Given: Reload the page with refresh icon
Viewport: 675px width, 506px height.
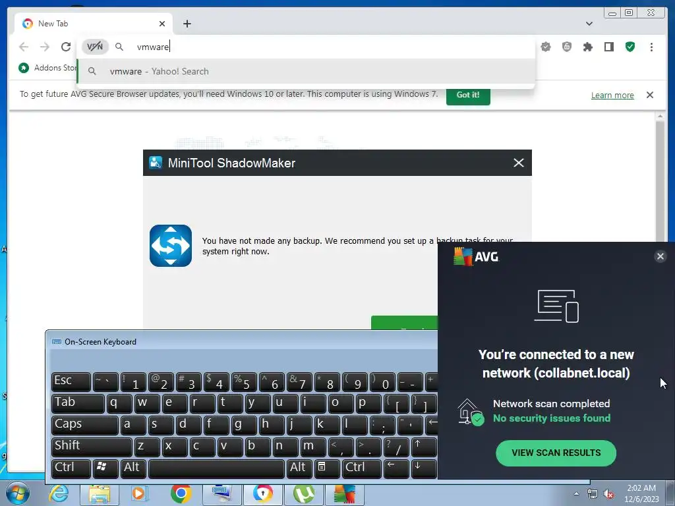Looking at the screenshot, I should point(66,47).
